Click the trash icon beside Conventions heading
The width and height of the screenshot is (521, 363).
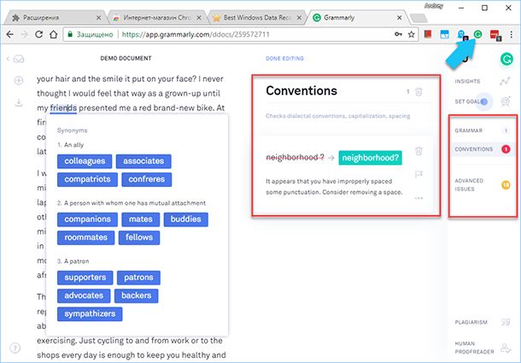[419, 91]
